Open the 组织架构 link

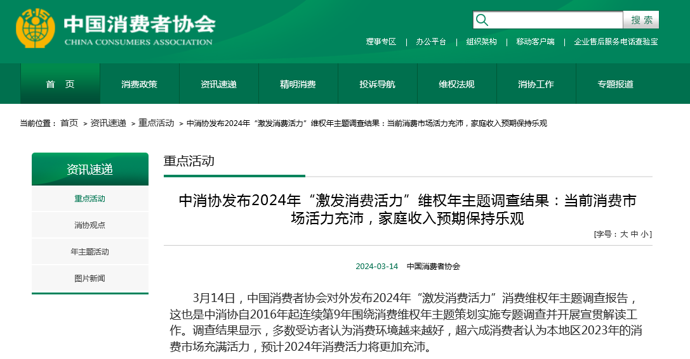coord(481,42)
